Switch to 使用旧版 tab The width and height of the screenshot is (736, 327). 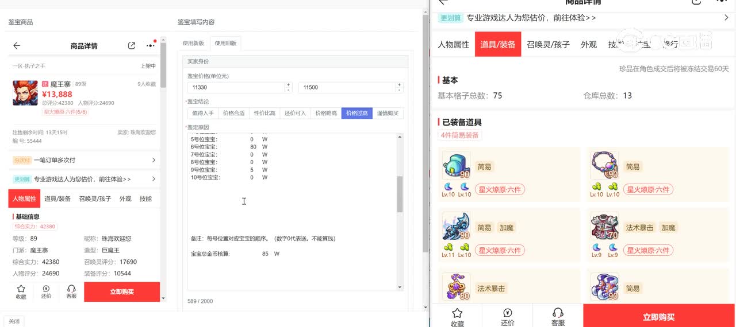[225, 43]
